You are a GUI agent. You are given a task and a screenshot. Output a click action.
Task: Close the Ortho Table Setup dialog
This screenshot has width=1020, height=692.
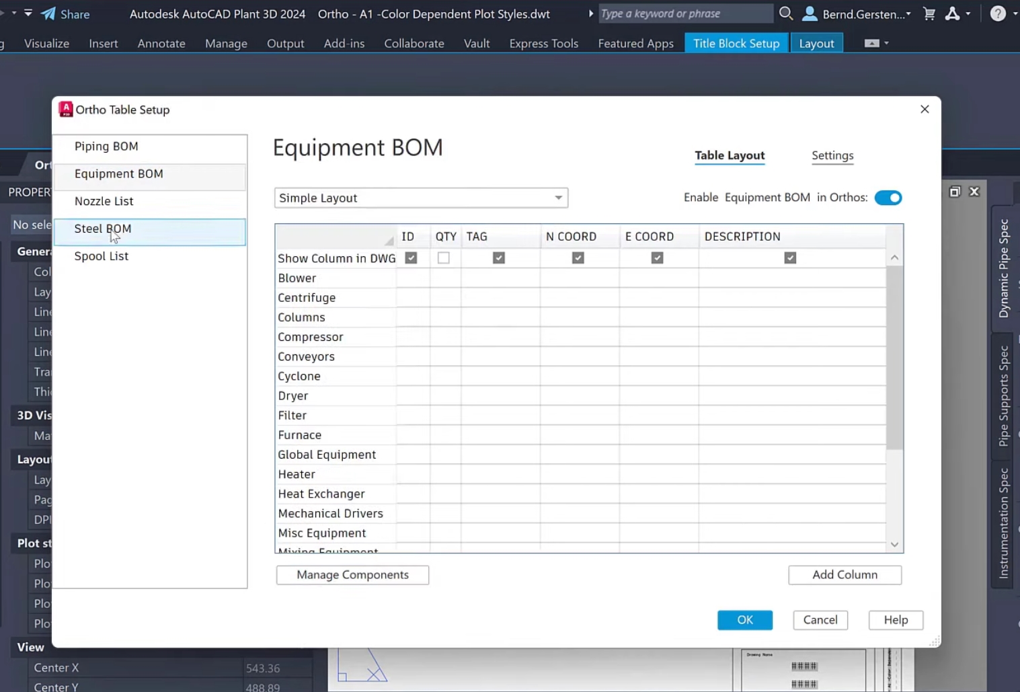(925, 109)
